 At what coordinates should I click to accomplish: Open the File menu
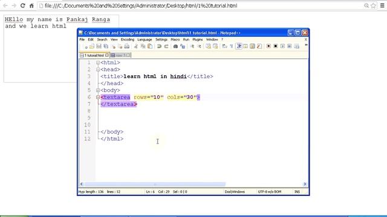82,39
